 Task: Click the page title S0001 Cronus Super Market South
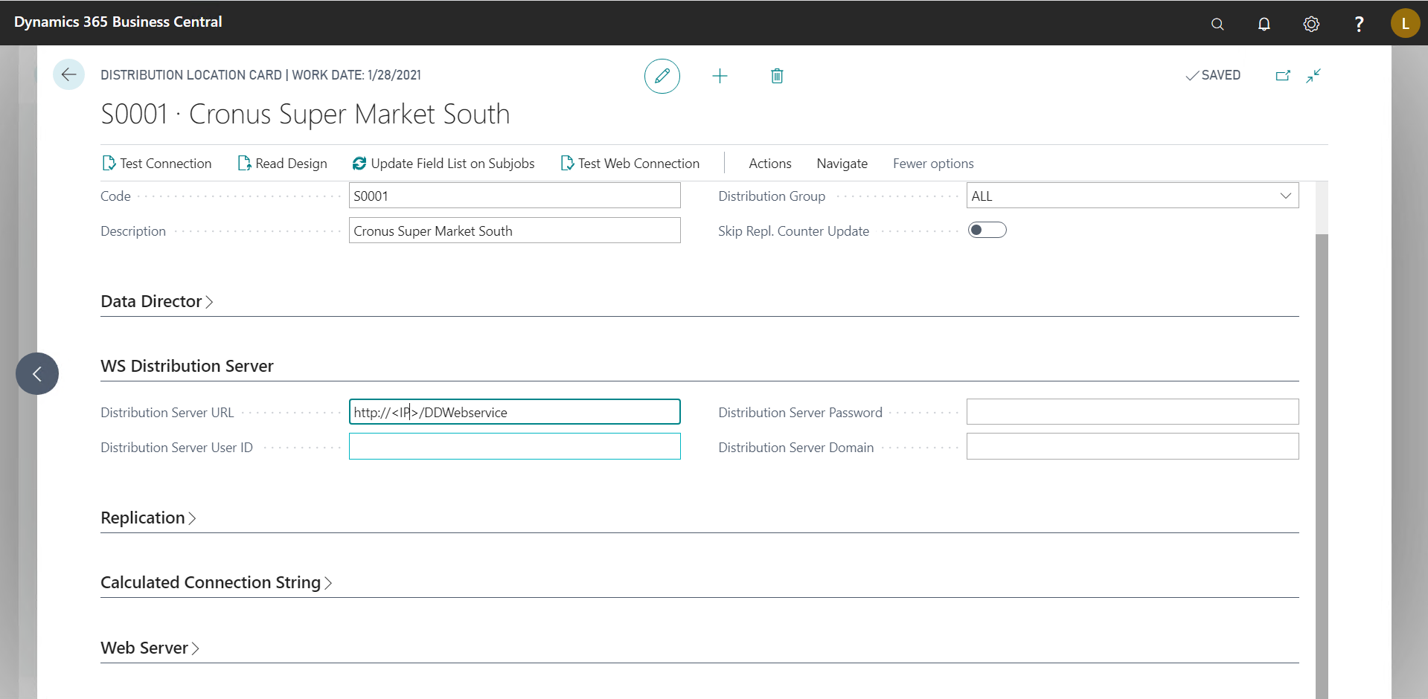coord(305,114)
